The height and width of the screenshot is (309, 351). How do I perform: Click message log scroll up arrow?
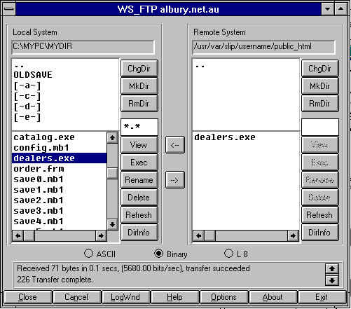(332, 269)
